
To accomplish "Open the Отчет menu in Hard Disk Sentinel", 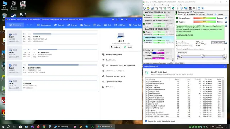I will click(x=164, y=5).
